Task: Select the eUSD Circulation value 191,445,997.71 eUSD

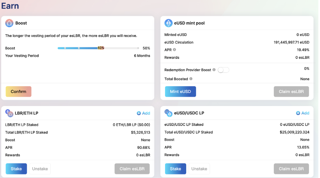Action: (x=292, y=42)
